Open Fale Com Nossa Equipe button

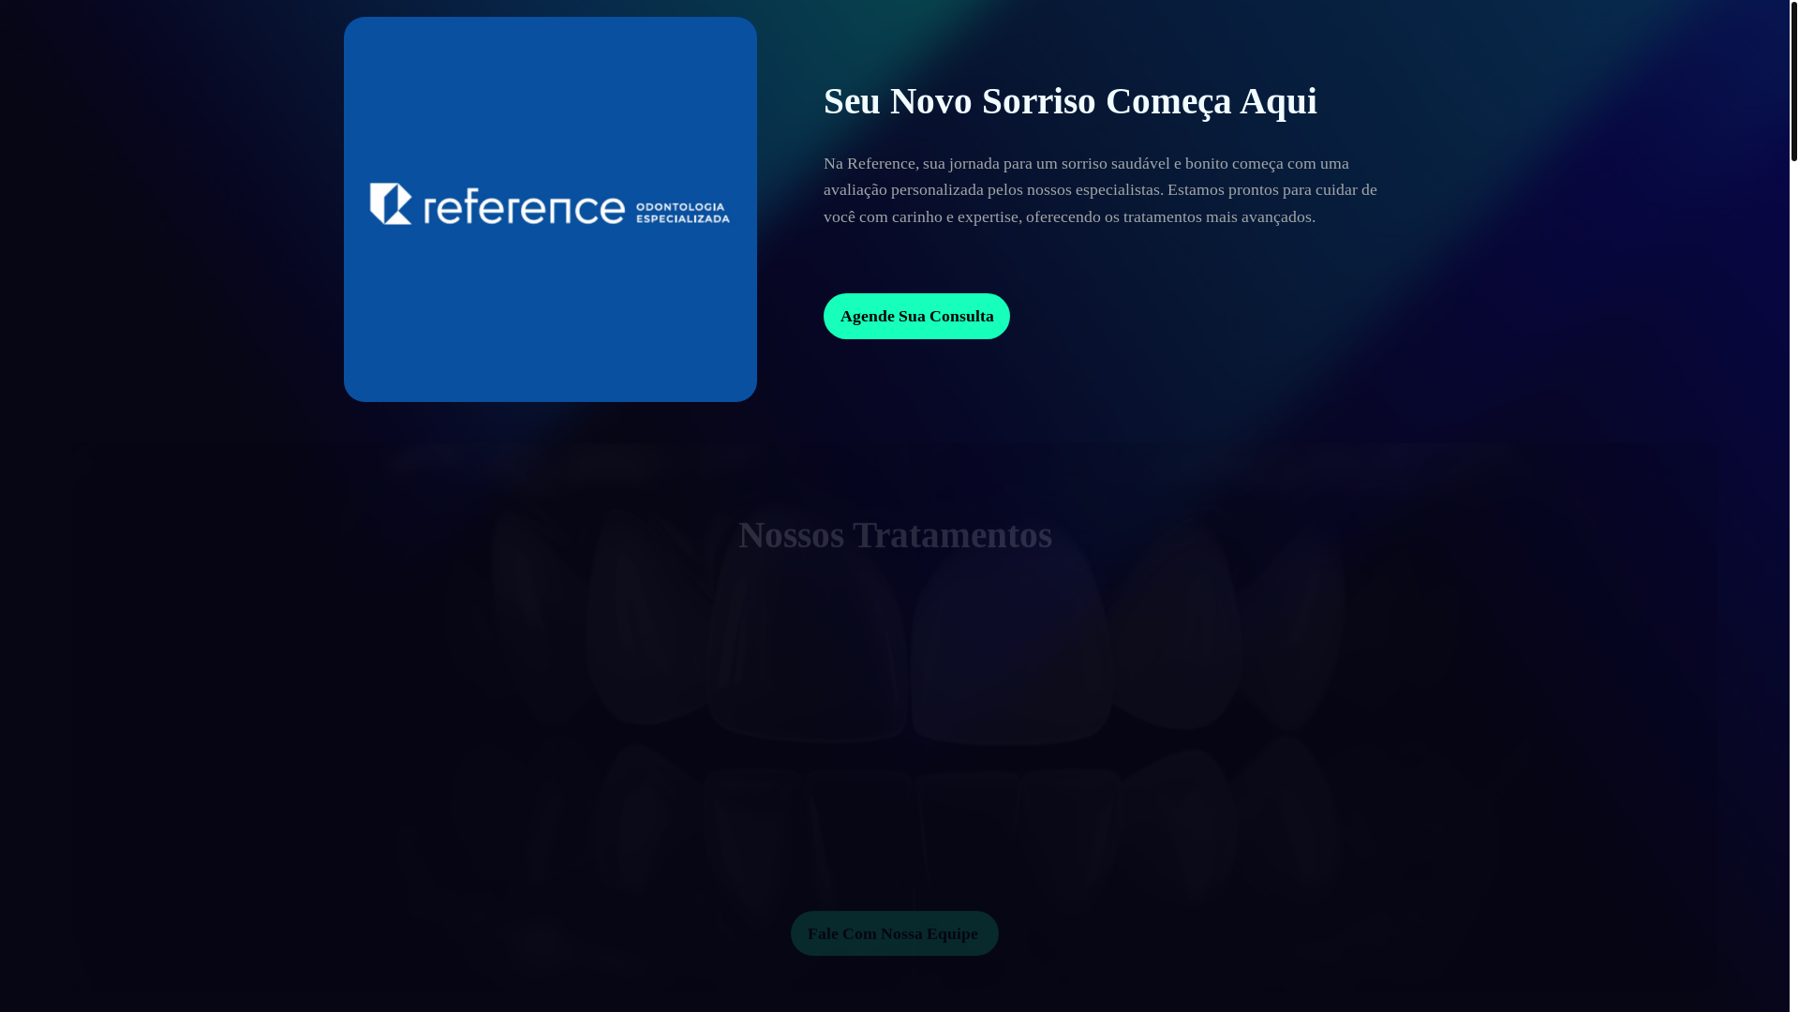pos(894,933)
